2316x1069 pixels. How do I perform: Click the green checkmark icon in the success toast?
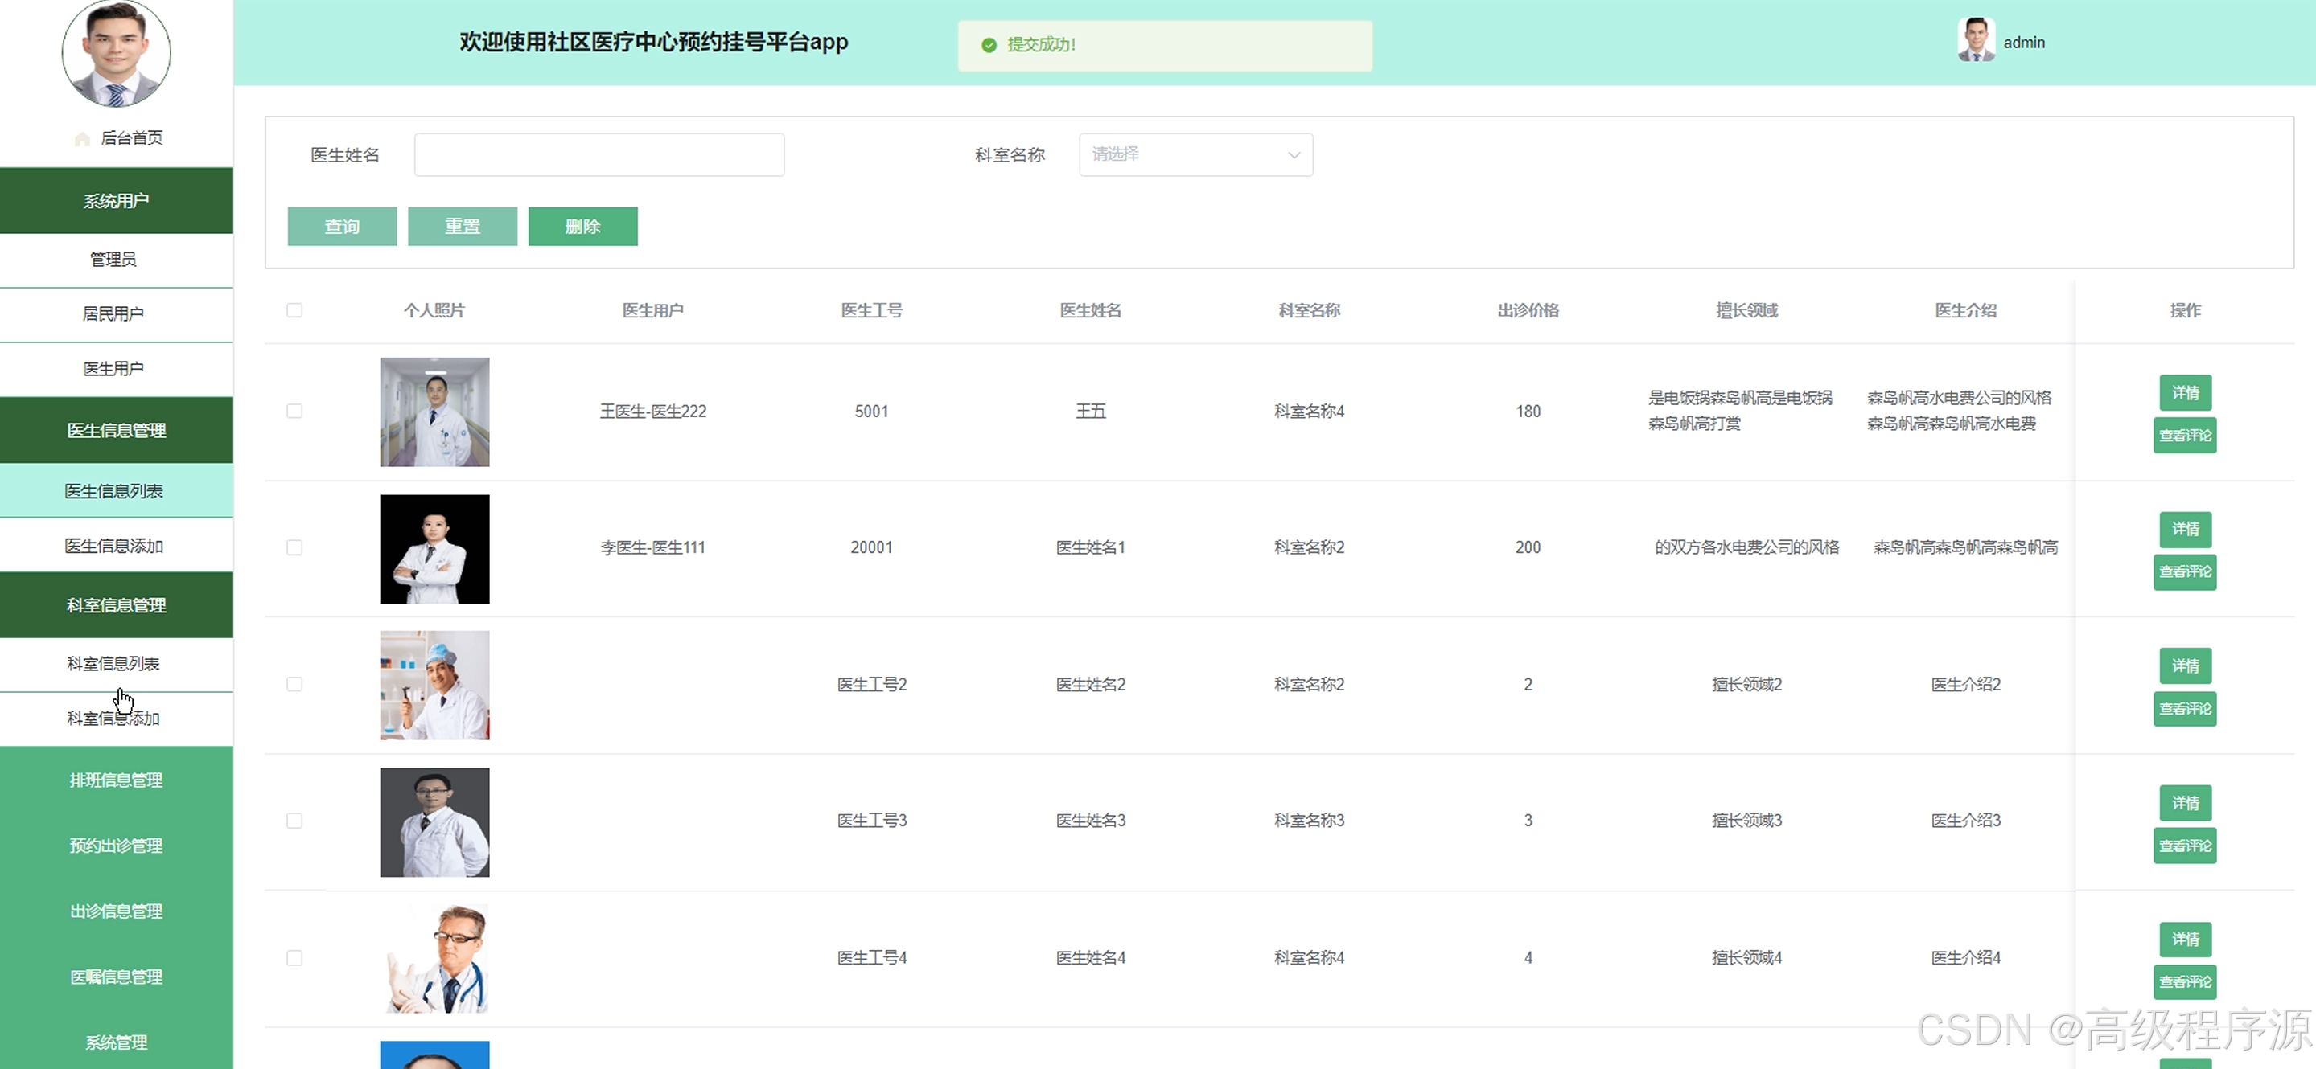[989, 45]
